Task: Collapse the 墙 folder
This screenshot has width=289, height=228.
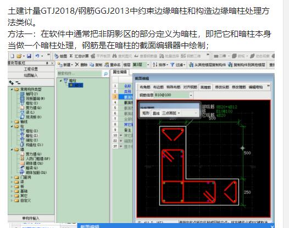Action: [x=12, y=149]
